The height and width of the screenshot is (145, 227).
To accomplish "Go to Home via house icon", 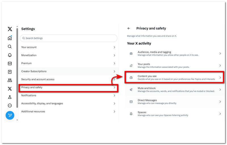I will click(10, 38).
